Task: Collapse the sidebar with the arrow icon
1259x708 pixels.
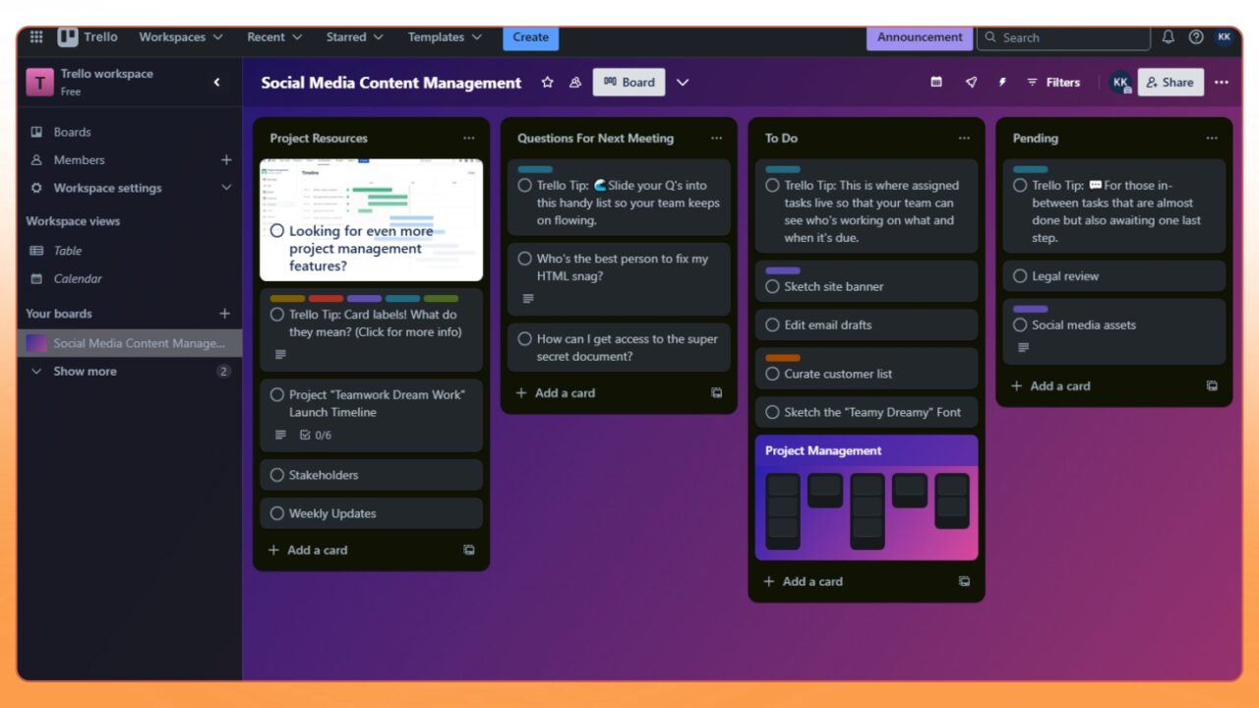Action: 217,83
